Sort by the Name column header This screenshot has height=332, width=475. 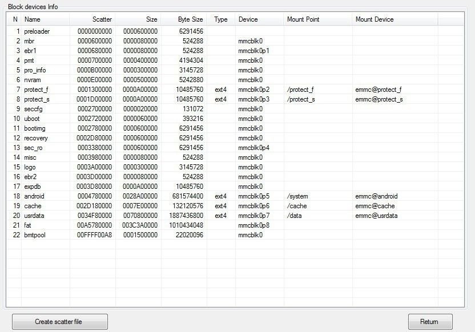coord(46,19)
